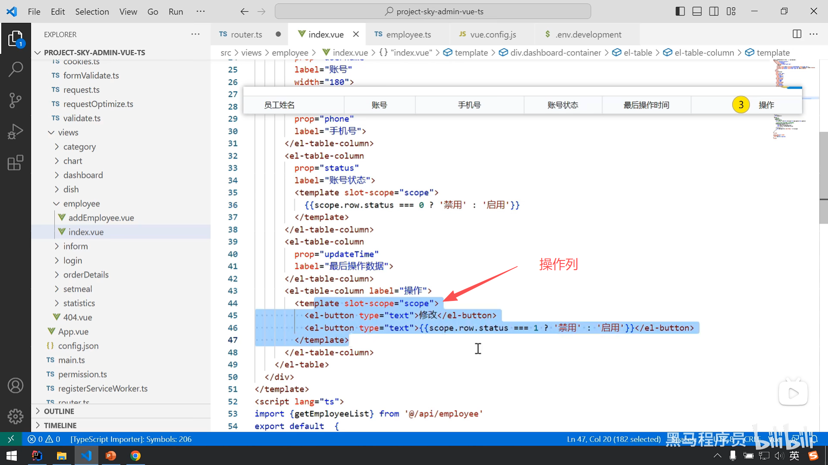
Task: Open the Accounts icon in activity bar
Action: [16, 385]
